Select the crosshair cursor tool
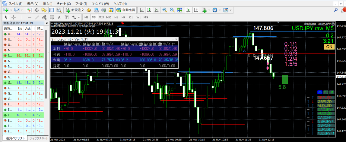346x142 pixels. click(x=14, y=17)
